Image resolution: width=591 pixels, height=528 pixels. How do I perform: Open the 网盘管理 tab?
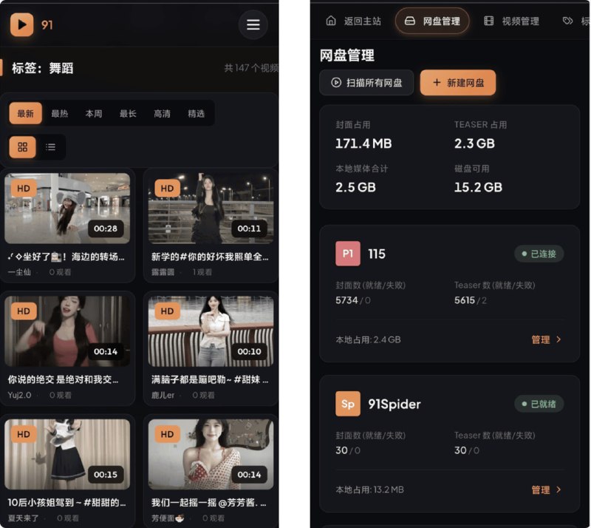pyautogui.click(x=432, y=21)
